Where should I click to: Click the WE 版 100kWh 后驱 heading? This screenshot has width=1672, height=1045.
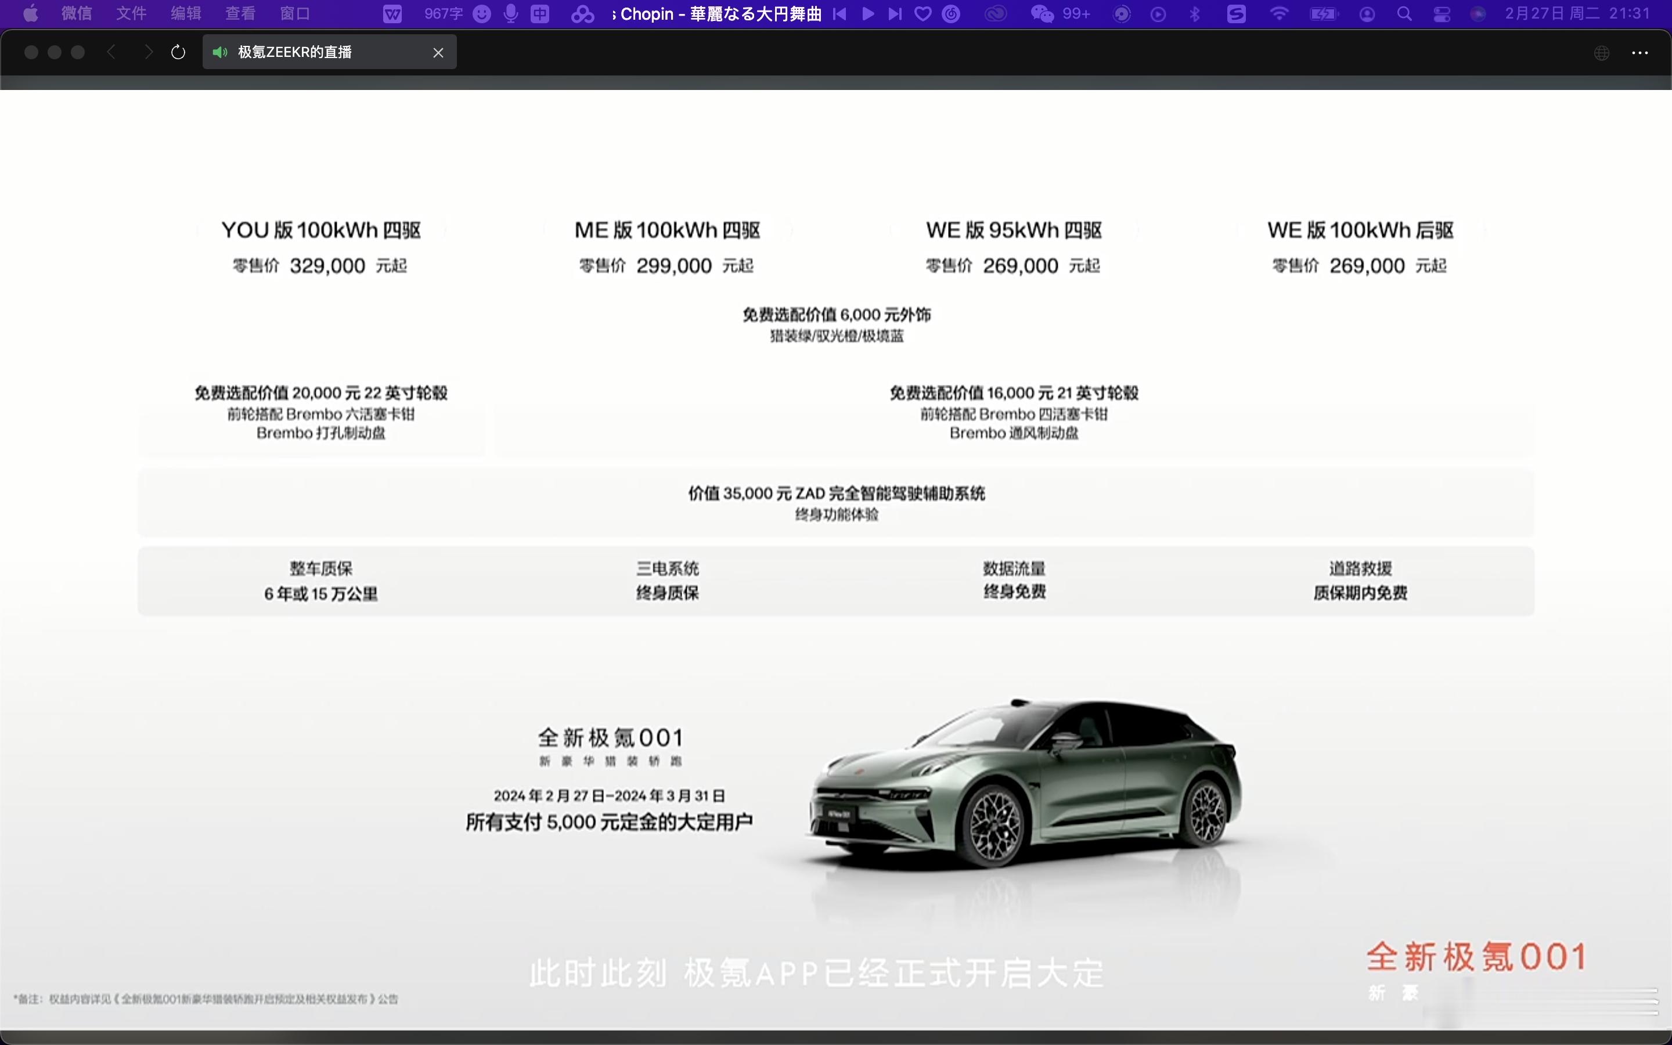1360,230
